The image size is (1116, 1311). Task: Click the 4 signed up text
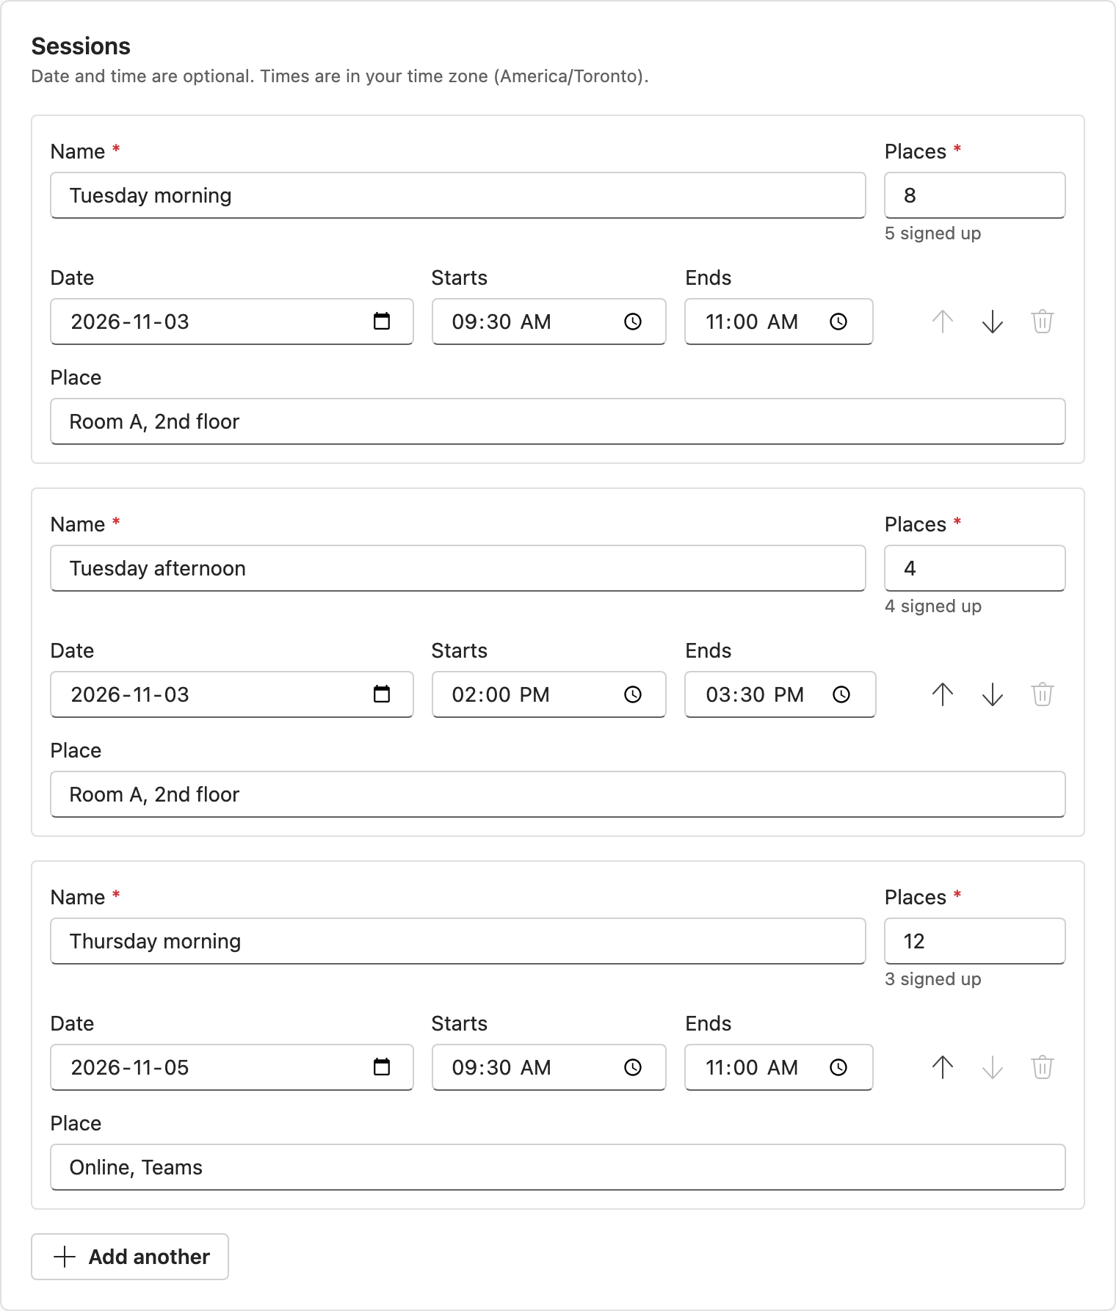point(932,606)
